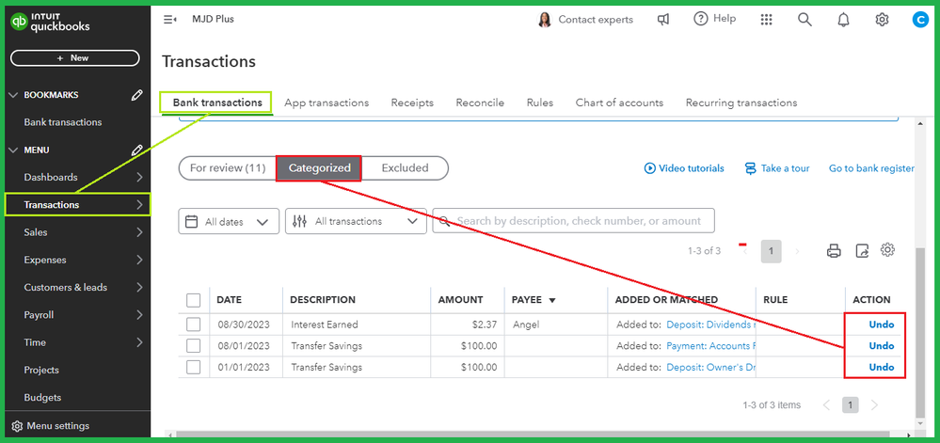Edit bookmarks with pencil icon
Viewport: 940px width, 443px height.
pyautogui.click(x=137, y=95)
